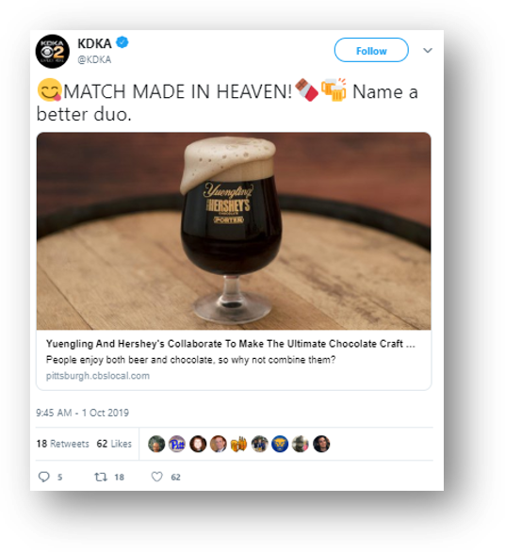505x552 pixels.
Task: Click the first liker avatar in the row
Action: pyautogui.click(x=156, y=444)
